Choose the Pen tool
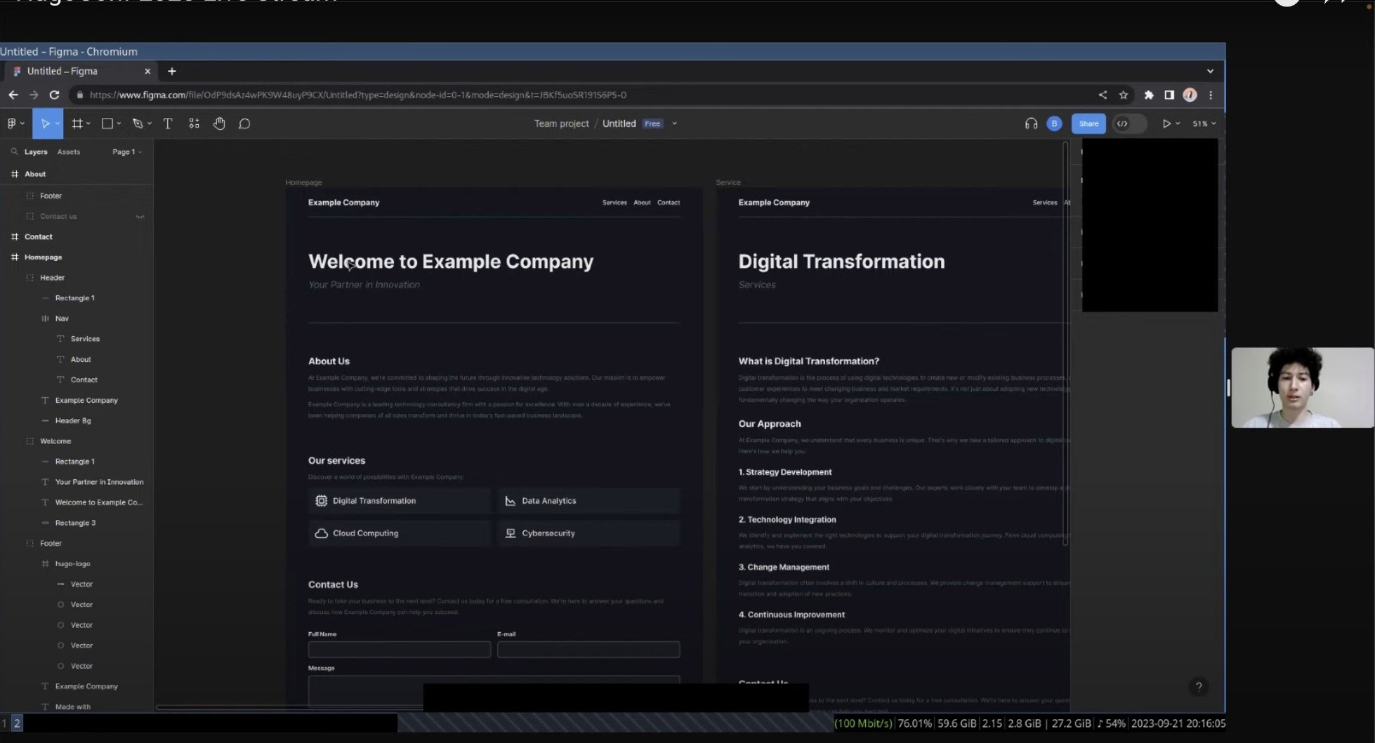The width and height of the screenshot is (1375, 743). coord(138,123)
